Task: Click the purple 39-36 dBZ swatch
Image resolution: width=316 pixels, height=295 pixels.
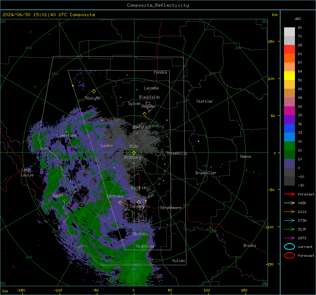Action: [x=289, y=119]
